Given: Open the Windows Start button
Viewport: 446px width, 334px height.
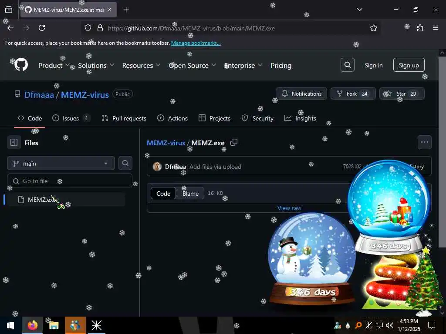Looking at the screenshot, I should click(10, 325).
